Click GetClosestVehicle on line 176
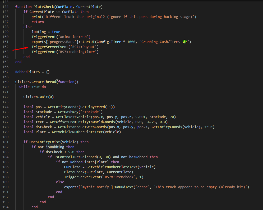The width and height of the screenshot is (263, 210). tap(73, 117)
